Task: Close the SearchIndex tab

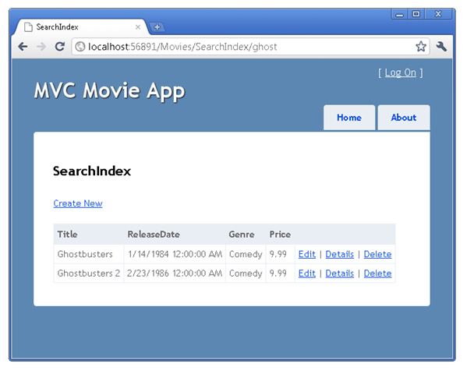Action: pos(138,27)
